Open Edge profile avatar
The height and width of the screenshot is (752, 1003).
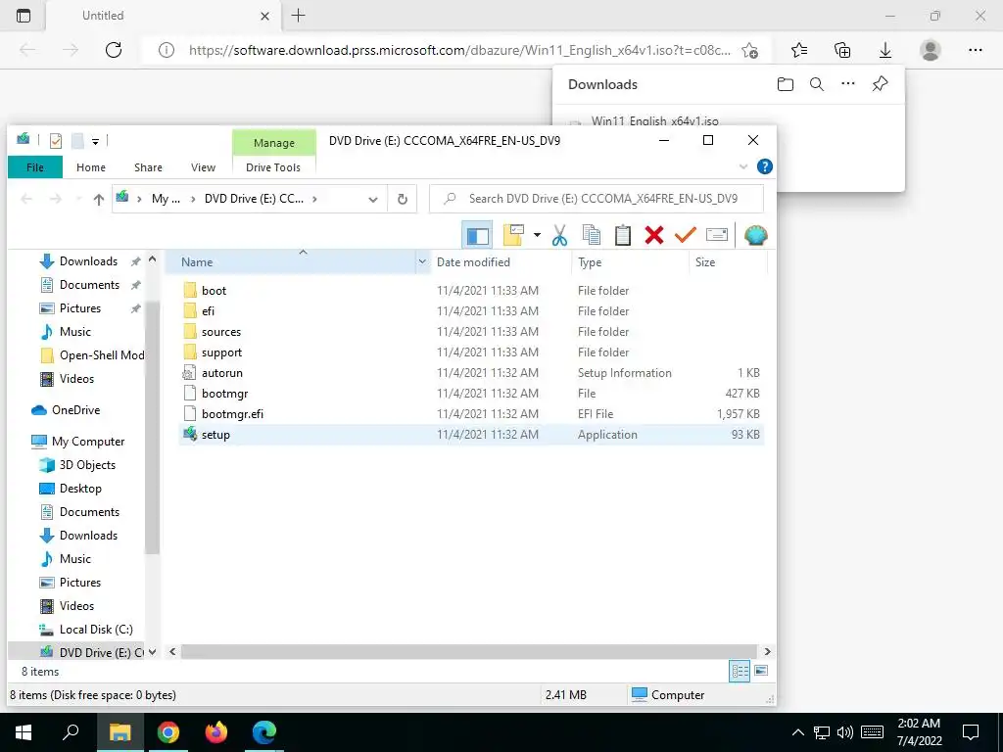tap(931, 50)
